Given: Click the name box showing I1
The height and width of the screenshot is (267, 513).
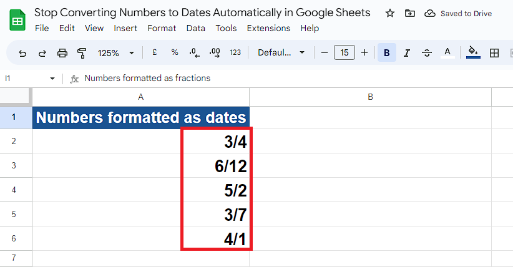Looking at the screenshot, I should [24, 78].
